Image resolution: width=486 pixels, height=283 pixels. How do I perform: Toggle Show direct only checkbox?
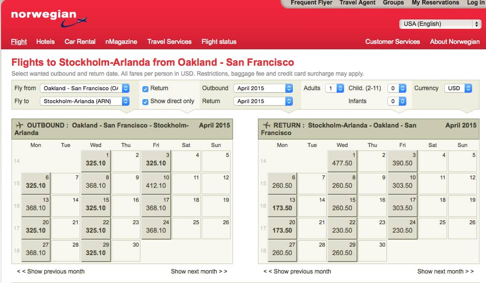tap(145, 102)
